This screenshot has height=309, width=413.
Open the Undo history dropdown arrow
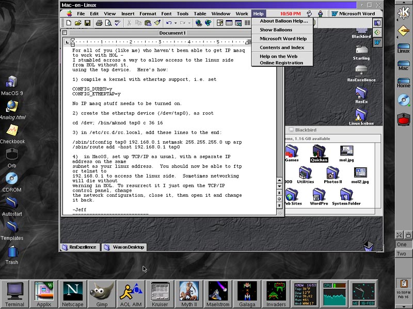176,23
